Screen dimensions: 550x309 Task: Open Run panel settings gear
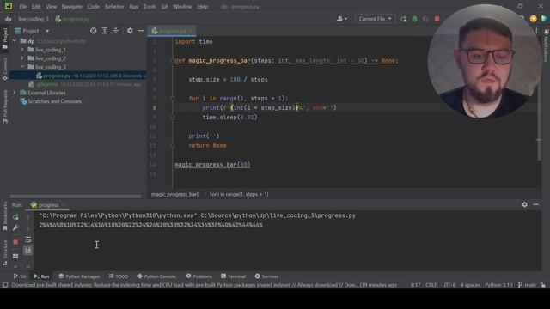pyautogui.click(x=524, y=204)
